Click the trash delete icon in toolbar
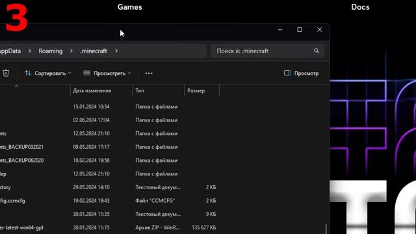This screenshot has width=416, height=234. coord(6,73)
